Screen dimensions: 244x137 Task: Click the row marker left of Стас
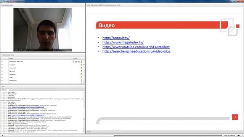coord(2,77)
